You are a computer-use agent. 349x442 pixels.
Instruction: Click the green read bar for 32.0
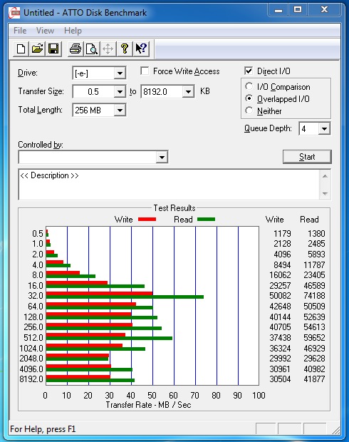click(125, 297)
